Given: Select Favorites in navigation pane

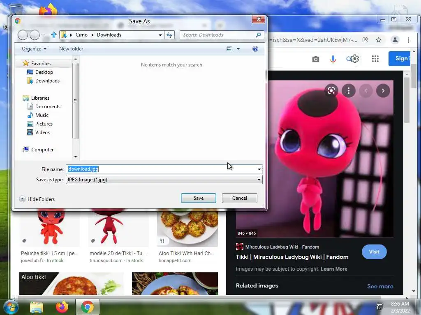Looking at the screenshot, I should point(41,64).
